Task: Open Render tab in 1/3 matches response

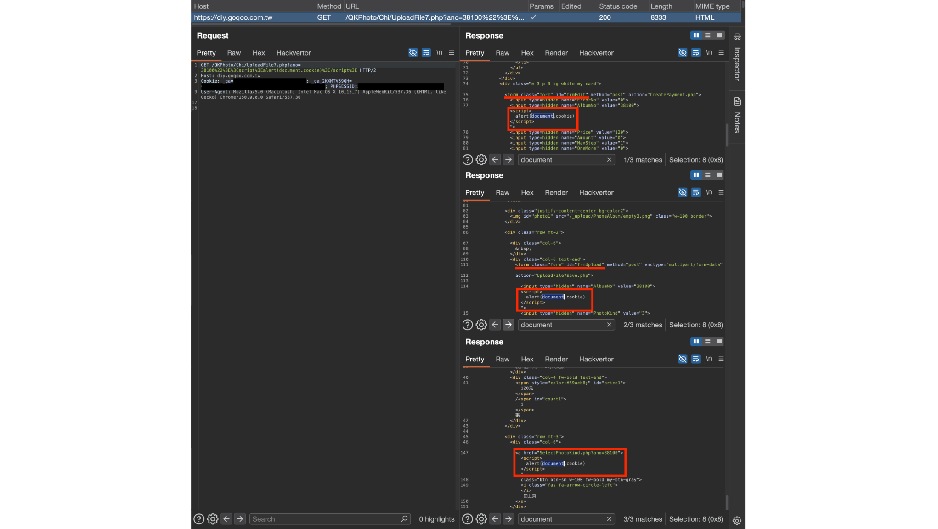Action: [x=556, y=53]
